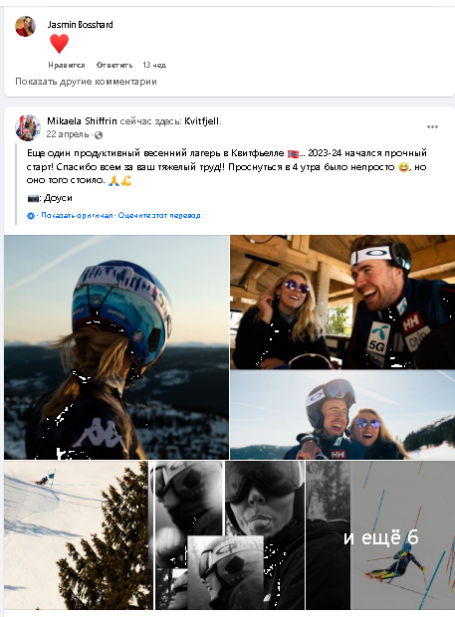Click the red heart sticker in comment
Image resolution: width=455 pixels, height=617 pixels.
(x=59, y=43)
